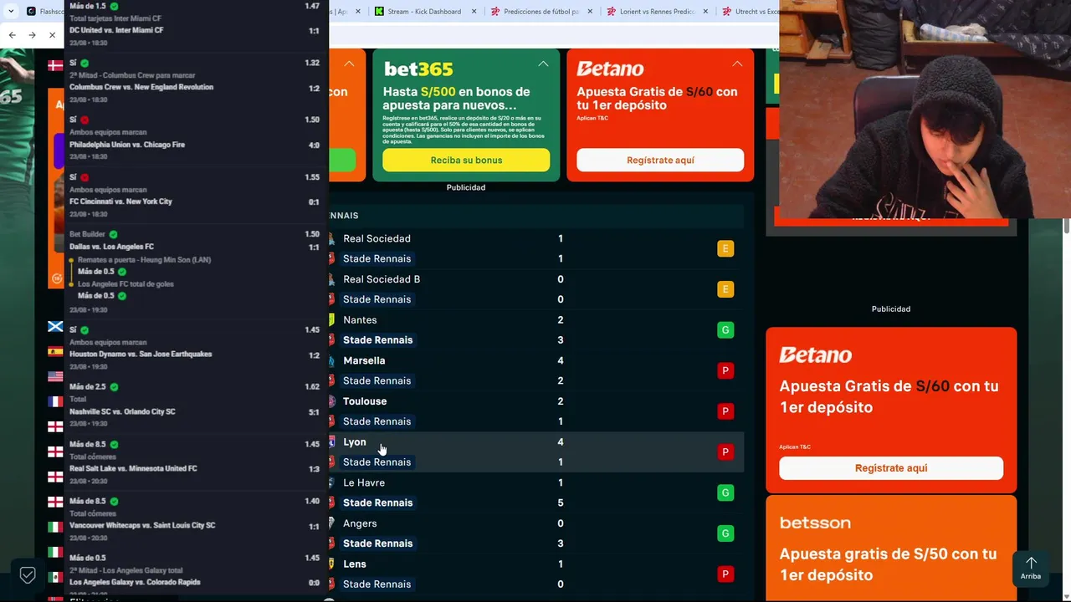Click the Spain flag in the left sidebar
This screenshot has width=1071, height=602.
click(x=55, y=351)
